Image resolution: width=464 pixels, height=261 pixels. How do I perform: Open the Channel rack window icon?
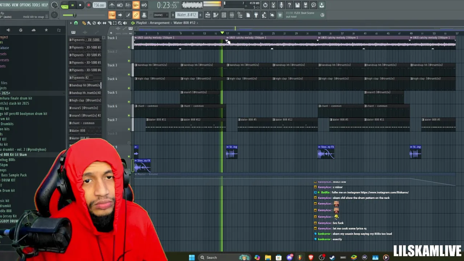224,15
